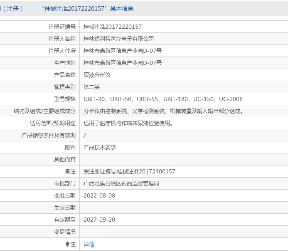Click the 生效日期 label
This screenshot has height=252, width=288.
coord(65,208)
